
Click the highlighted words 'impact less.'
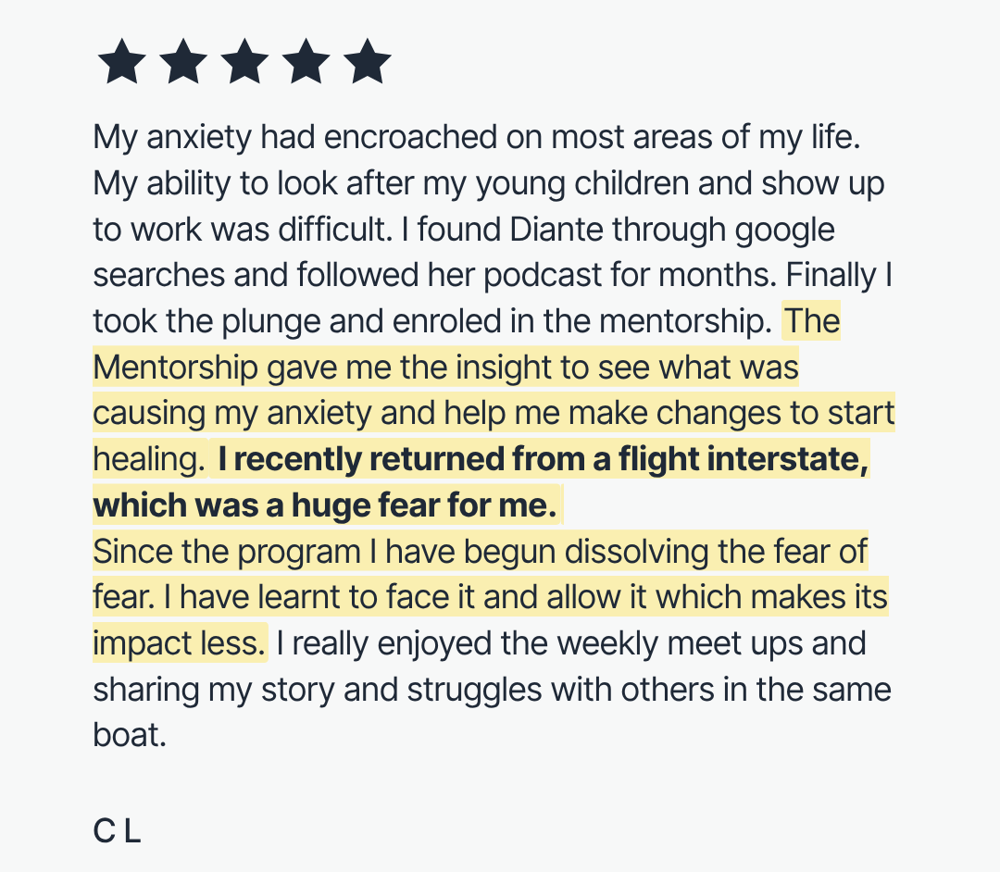click(180, 643)
